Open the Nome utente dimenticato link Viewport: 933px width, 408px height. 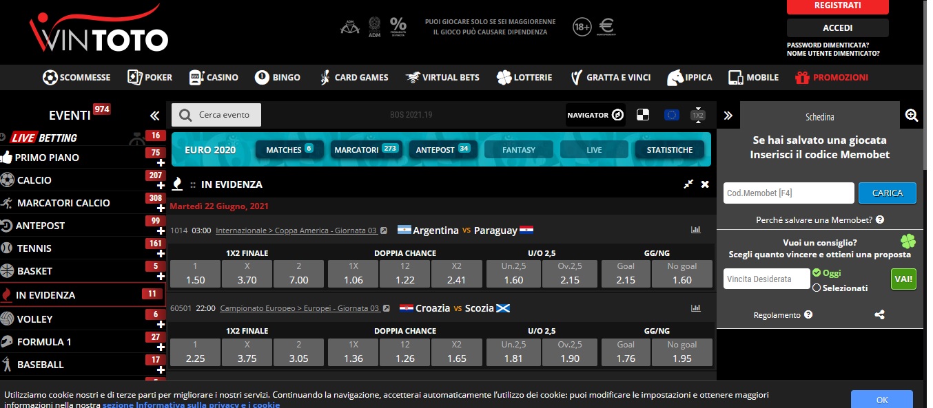[833, 54]
